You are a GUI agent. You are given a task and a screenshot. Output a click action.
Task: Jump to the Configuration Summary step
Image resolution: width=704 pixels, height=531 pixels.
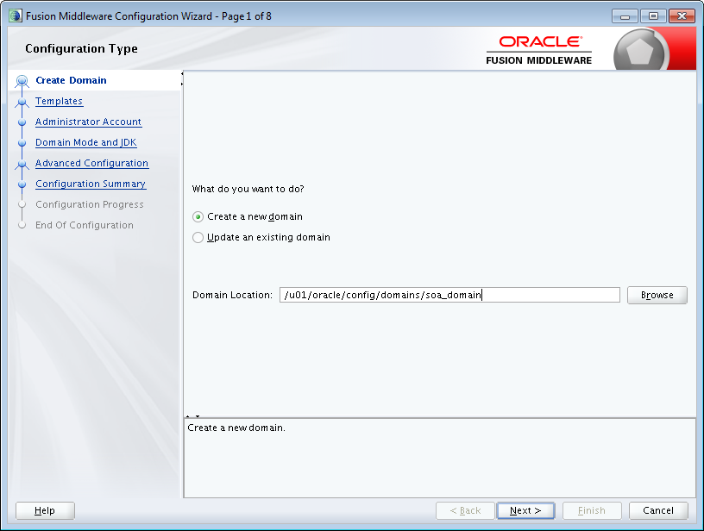(91, 184)
